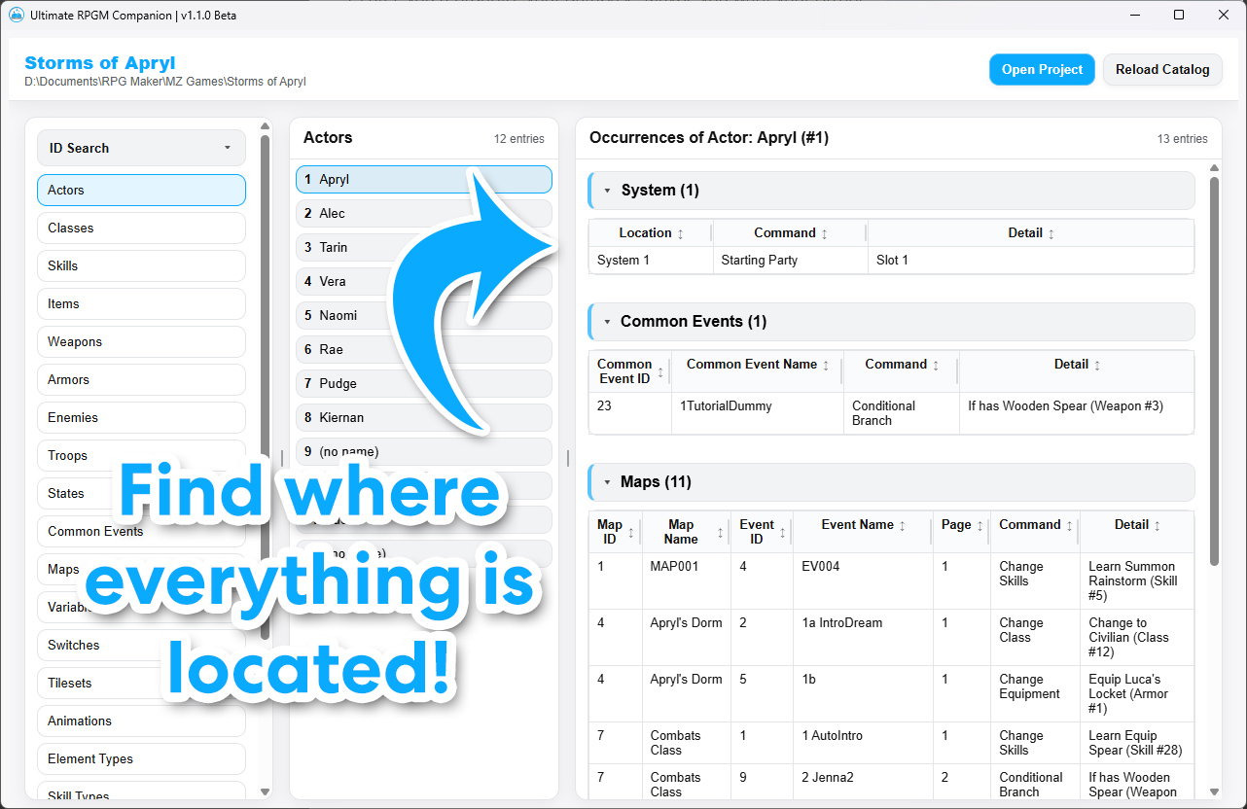Select the Element Types category
The width and height of the screenshot is (1247, 809).
pos(141,759)
